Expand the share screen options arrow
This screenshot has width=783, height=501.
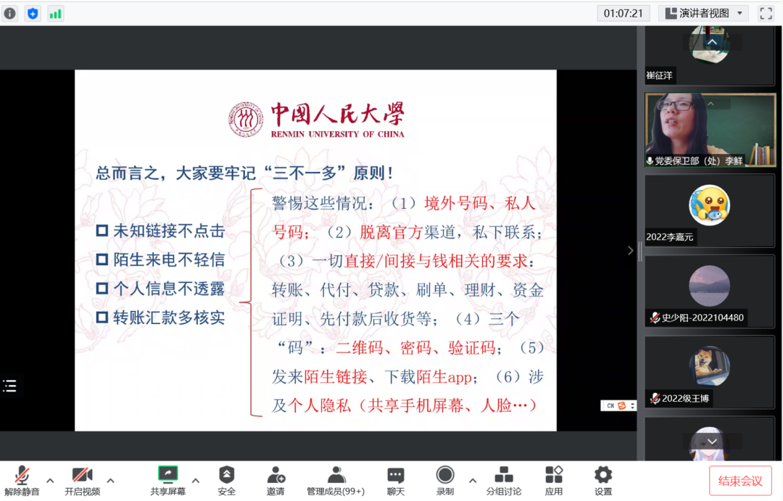point(195,480)
